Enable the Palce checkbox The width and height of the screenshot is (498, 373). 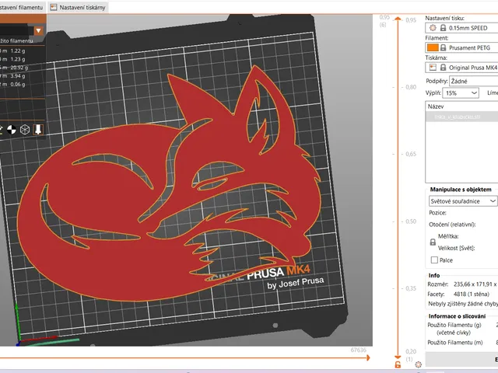pos(434,260)
